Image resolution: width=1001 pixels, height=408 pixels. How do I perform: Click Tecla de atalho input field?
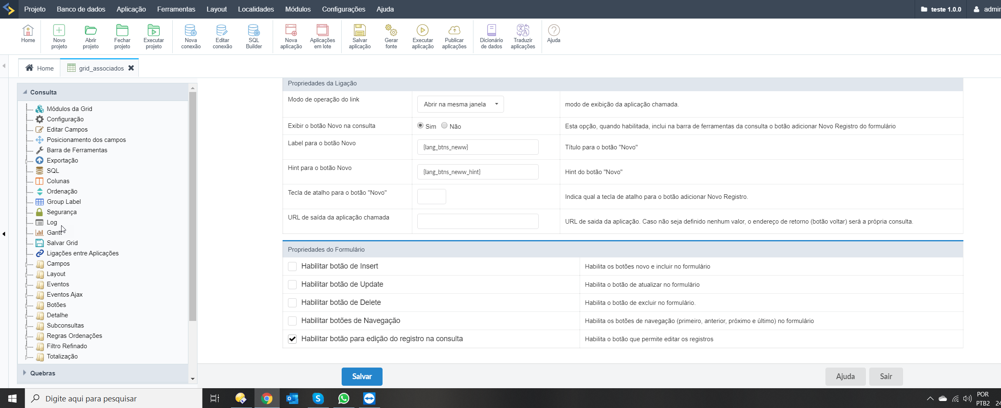431,197
